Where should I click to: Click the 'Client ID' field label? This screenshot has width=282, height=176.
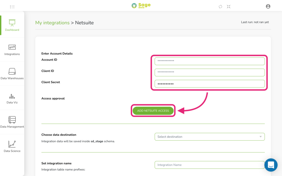pyautogui.click(x=48, y=71)
